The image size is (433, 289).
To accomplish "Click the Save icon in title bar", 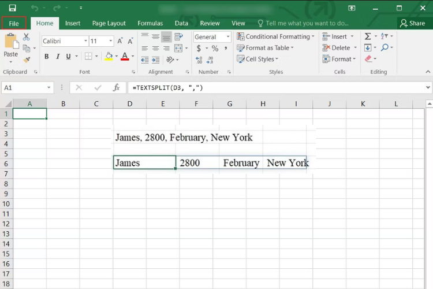I will click(12, 8).
